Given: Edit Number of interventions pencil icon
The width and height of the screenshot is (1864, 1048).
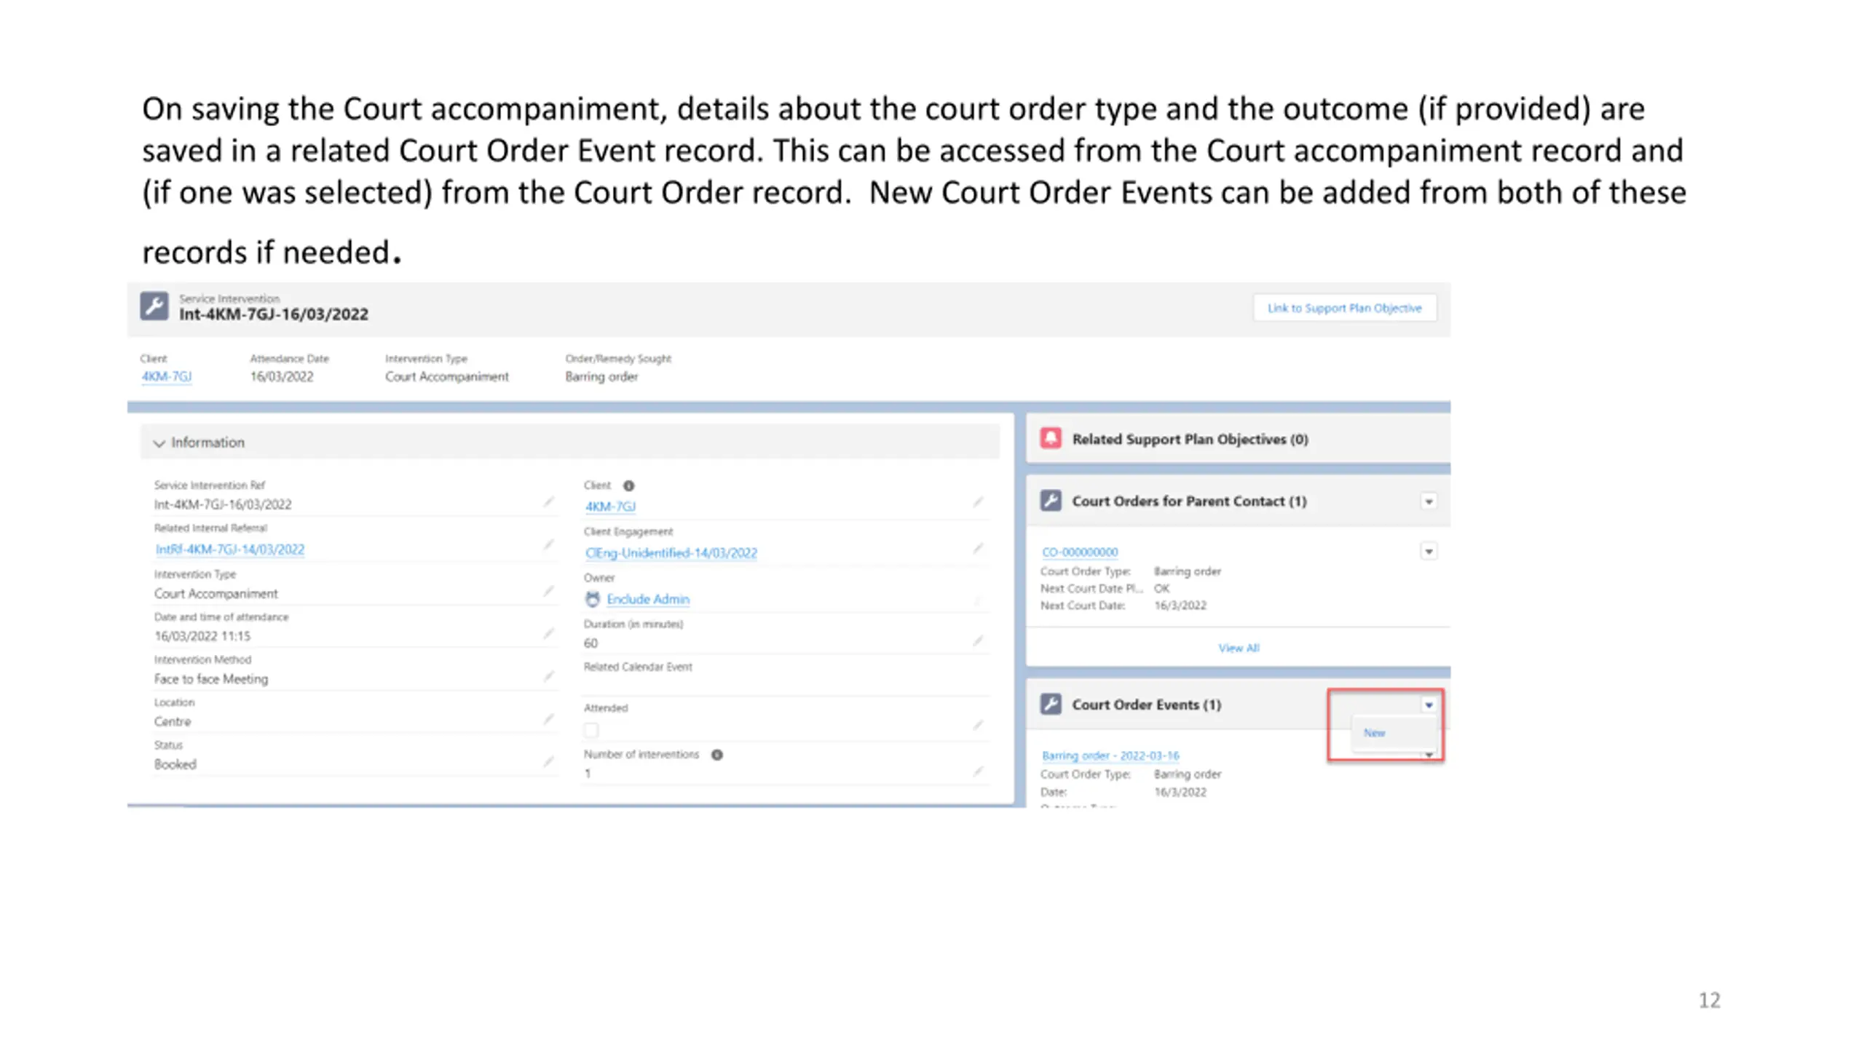Looking at the screenshot, I should pos(978,771).
